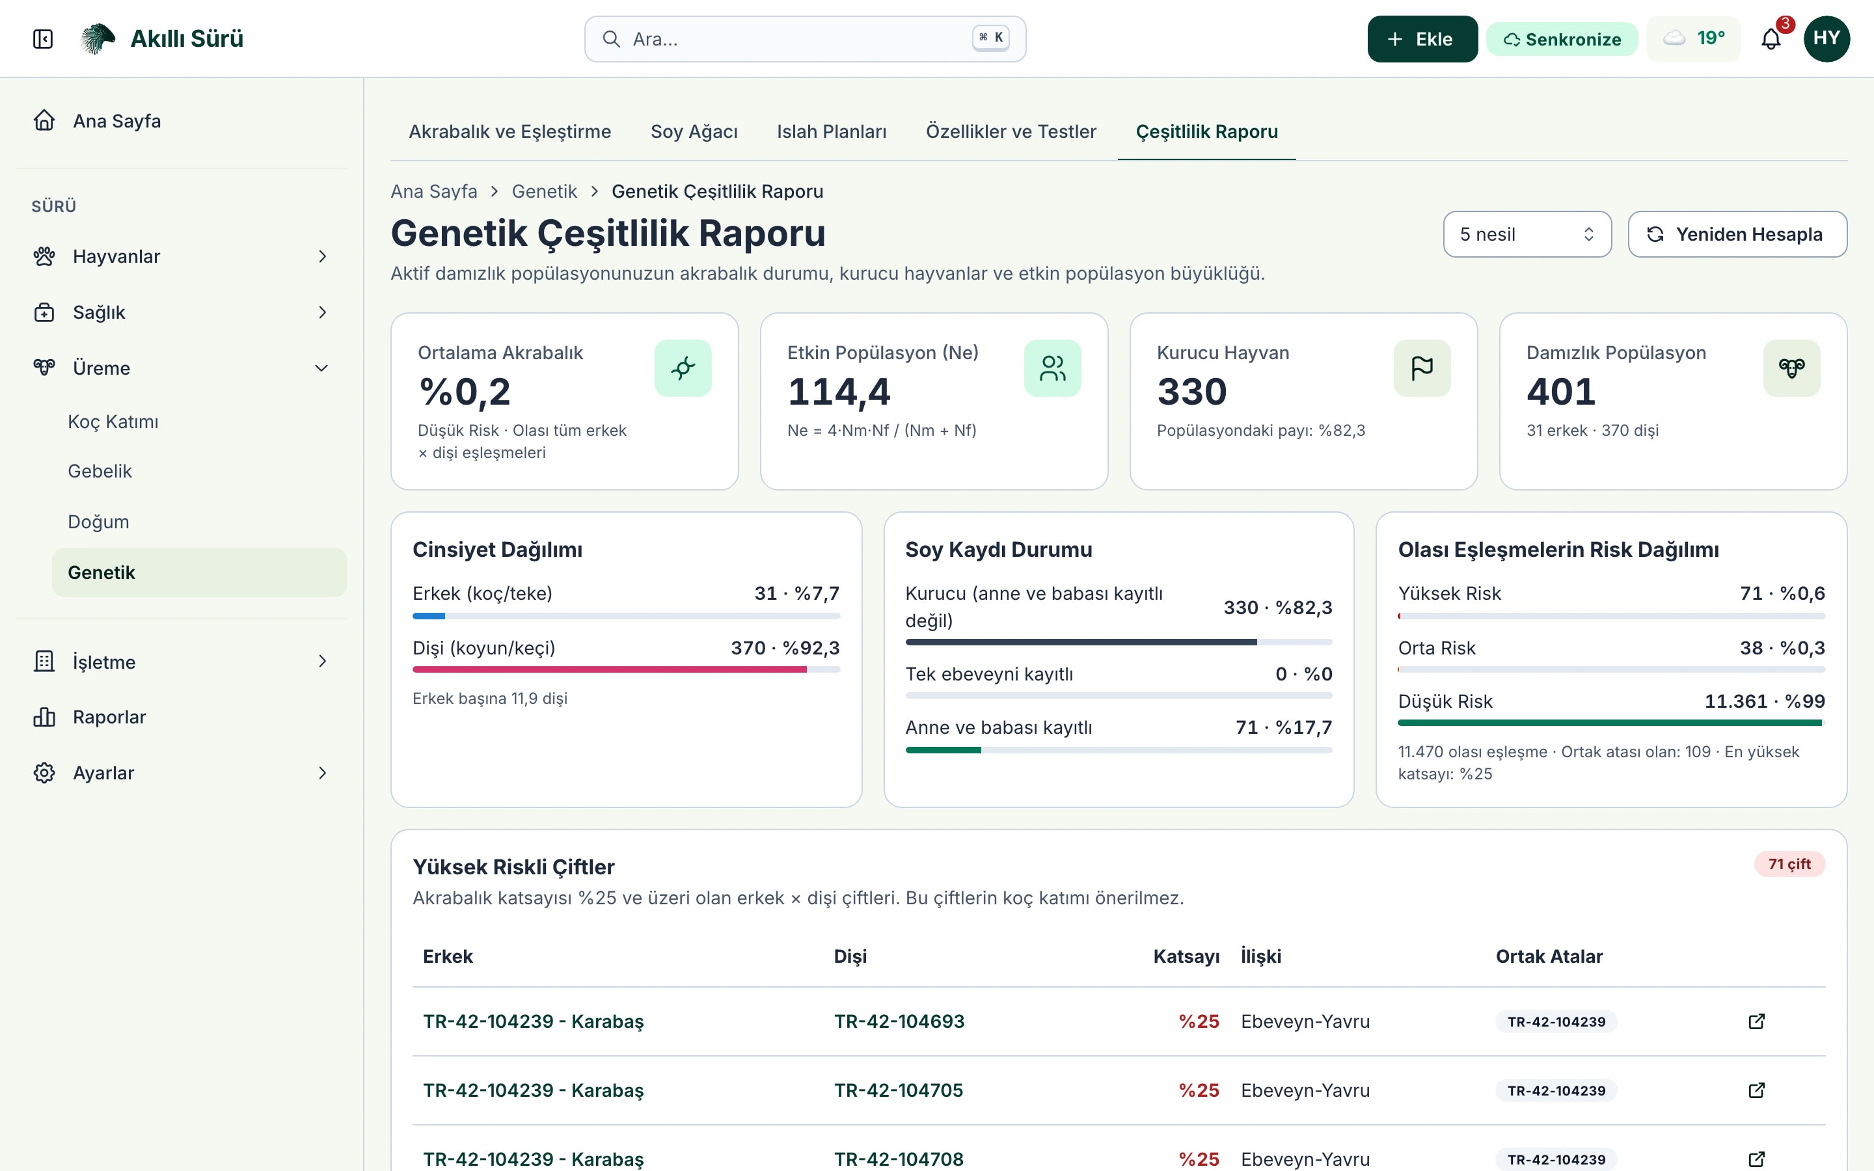This screenshot has height=1171, width=1874.
Task: Click the Etkin Popülasyon people icon
Action: (1052, 368)
